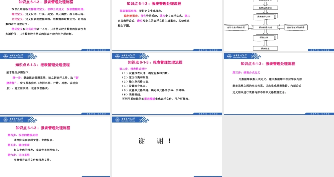Open the 谢谢！ closing slide
This screenshot has width=334, height=177.
[x=167, y=147]
